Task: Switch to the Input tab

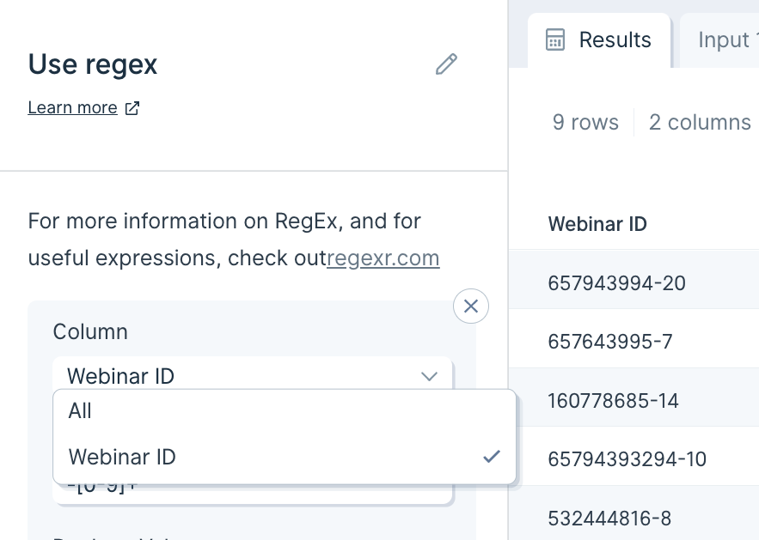Action: [719, 40]
